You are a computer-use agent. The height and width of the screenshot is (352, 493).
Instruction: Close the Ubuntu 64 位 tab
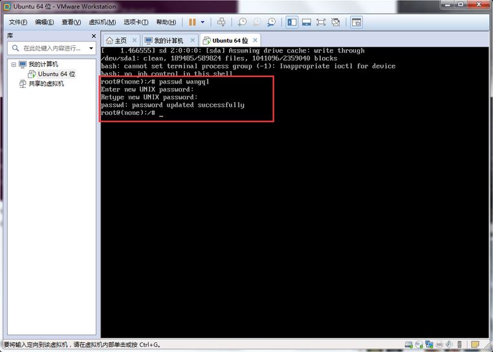tap(255, 40)
